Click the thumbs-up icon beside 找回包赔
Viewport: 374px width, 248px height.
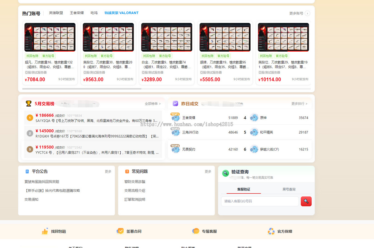point(45,231)
